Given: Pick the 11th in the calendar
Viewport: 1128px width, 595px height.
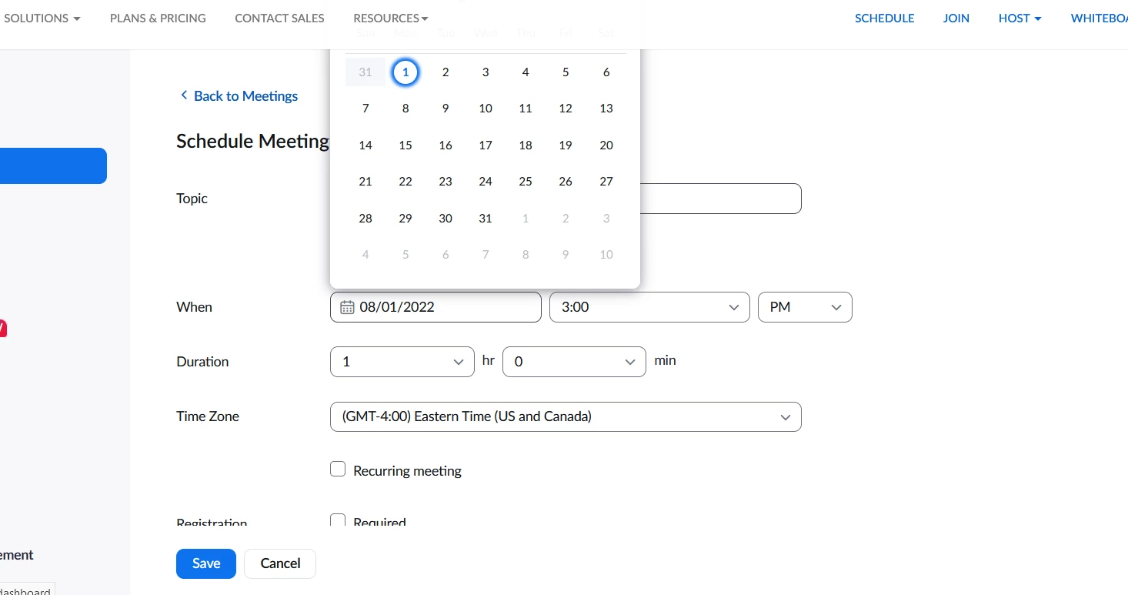Looking at the screenshot, I should pyautogui.click(x=526, y=109).
